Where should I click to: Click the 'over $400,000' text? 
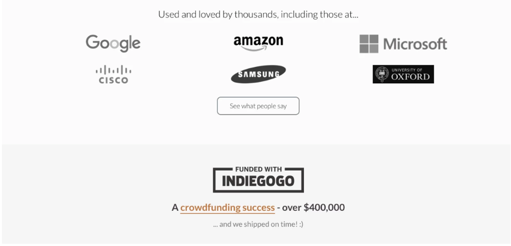click(313, 208)
